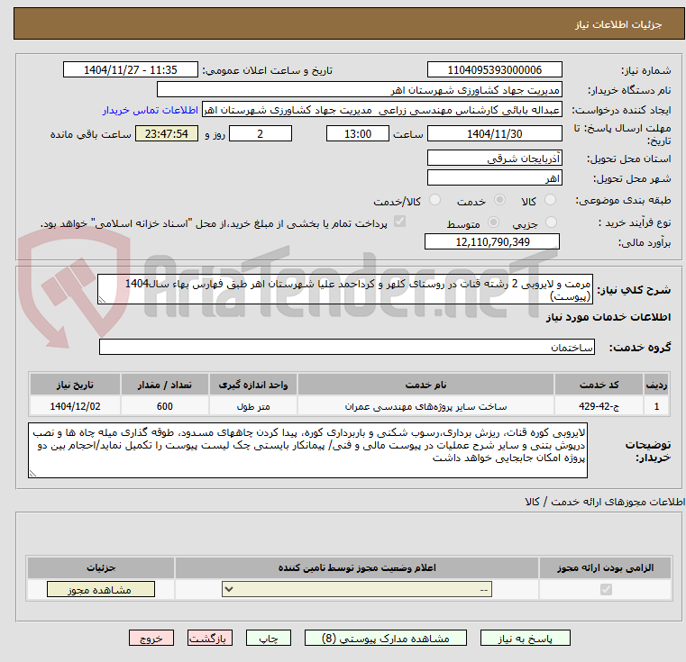Toggle the اسناد خزانه اسلامی payment checkbox
The width and height of the screenshot is (686, 662).
399,222
